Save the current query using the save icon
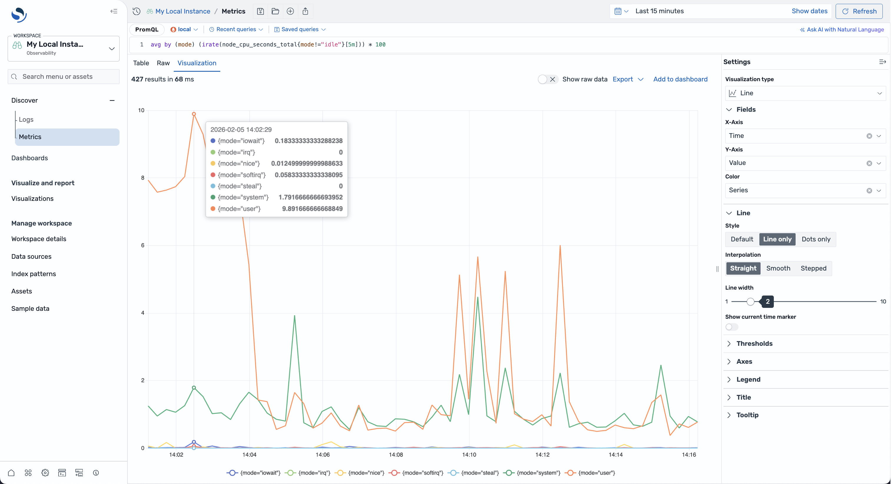 [260, 11]
